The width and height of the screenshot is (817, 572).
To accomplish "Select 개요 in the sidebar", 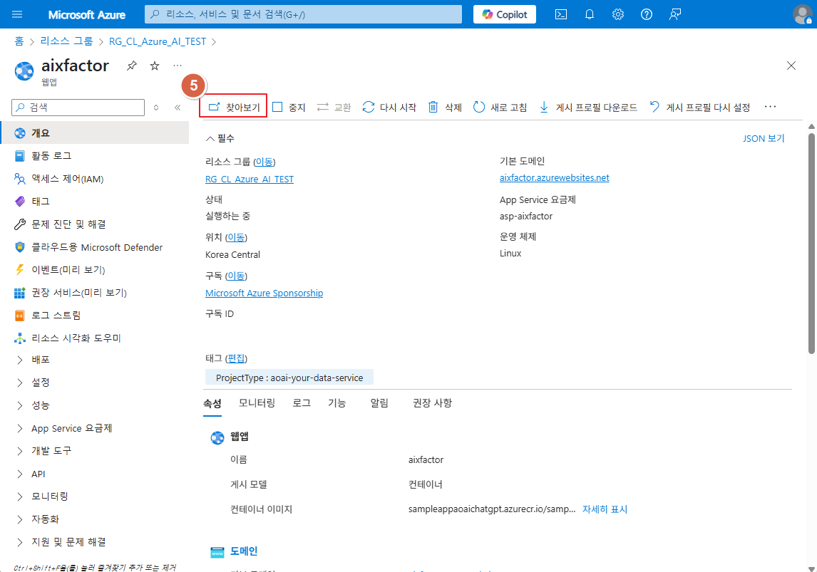I will click(94, 132).
